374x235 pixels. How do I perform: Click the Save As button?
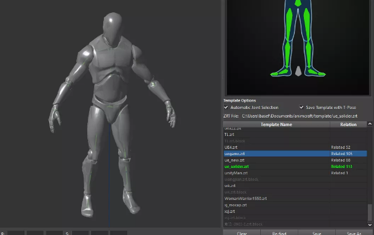[354, 233]
